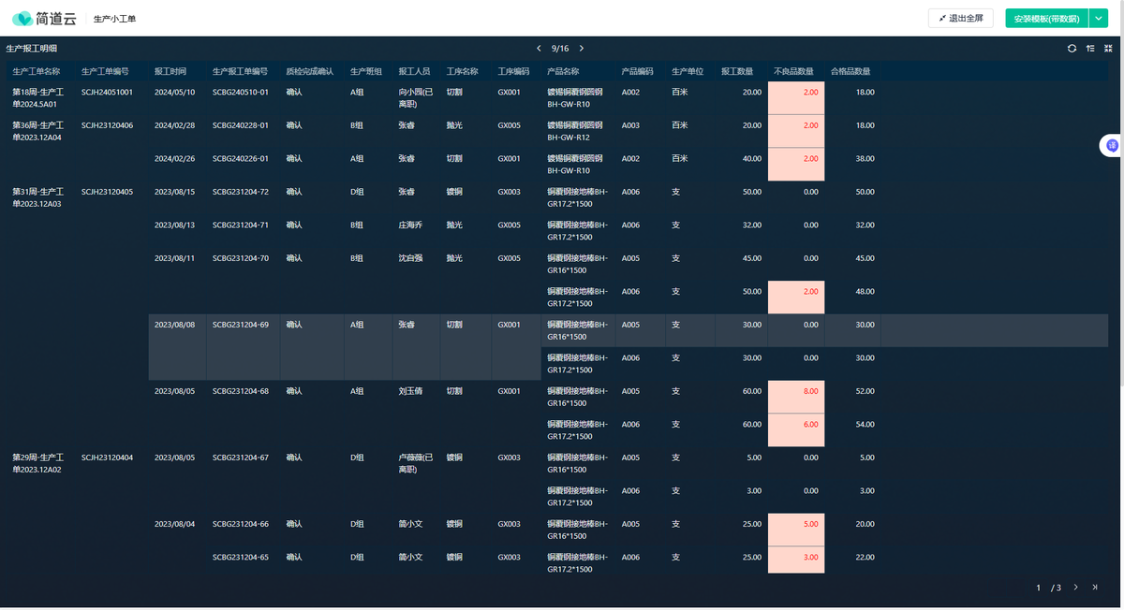Refresh the 生产报工明细 table
The width and height of the screenshot is (1124, 610).
(1072, 49)
